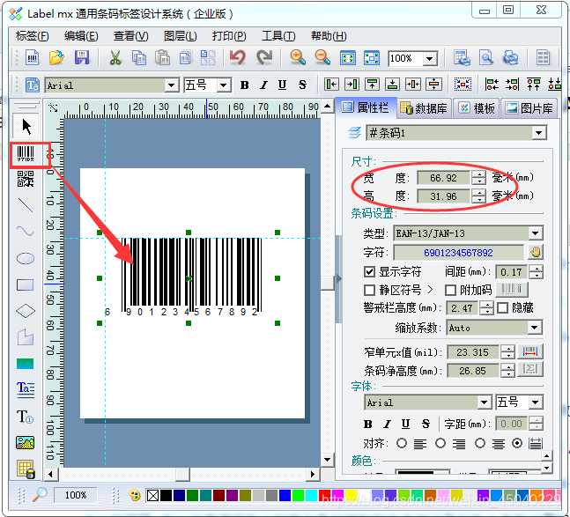This screenshot has width=570, height=517.
Task: Open an existing label file
Action: (56, 58)
